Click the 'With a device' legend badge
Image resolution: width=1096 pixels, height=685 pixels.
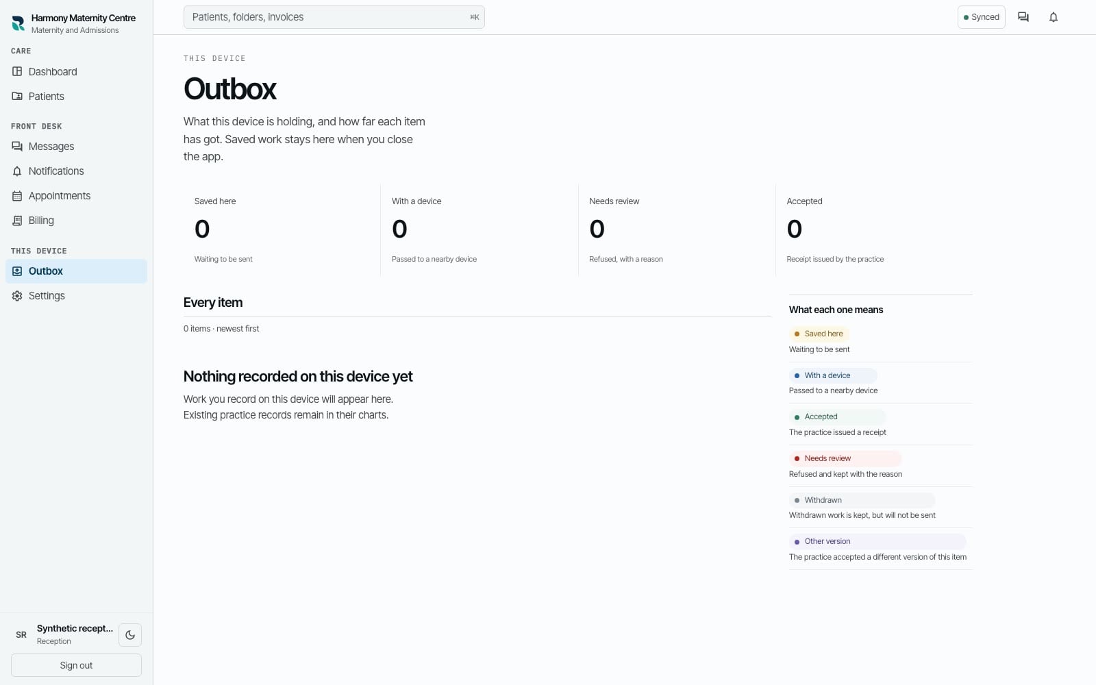pos(833,375)
